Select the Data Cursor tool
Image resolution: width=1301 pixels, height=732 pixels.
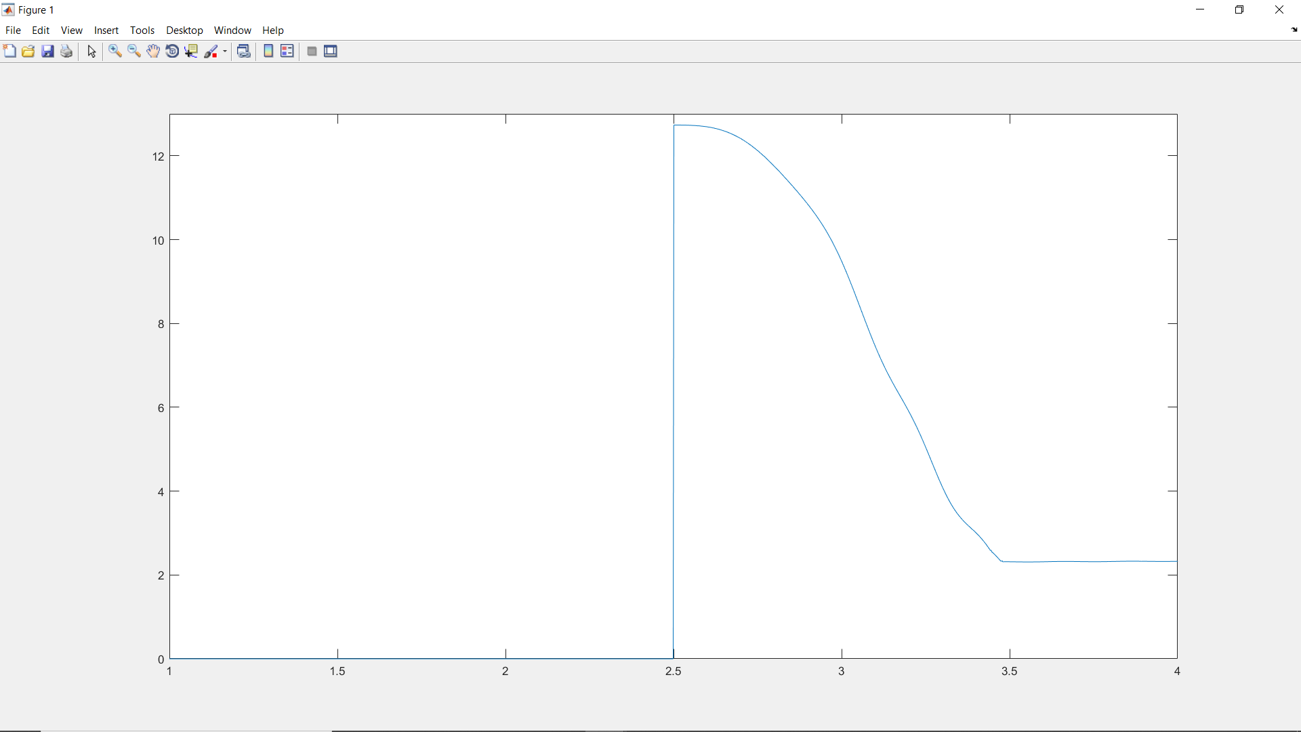pyautogui.click(x=191, y=52)
